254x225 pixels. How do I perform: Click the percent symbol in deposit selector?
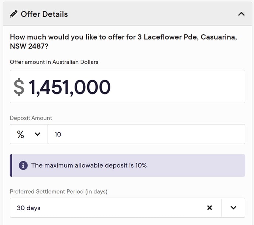[20, 134]
